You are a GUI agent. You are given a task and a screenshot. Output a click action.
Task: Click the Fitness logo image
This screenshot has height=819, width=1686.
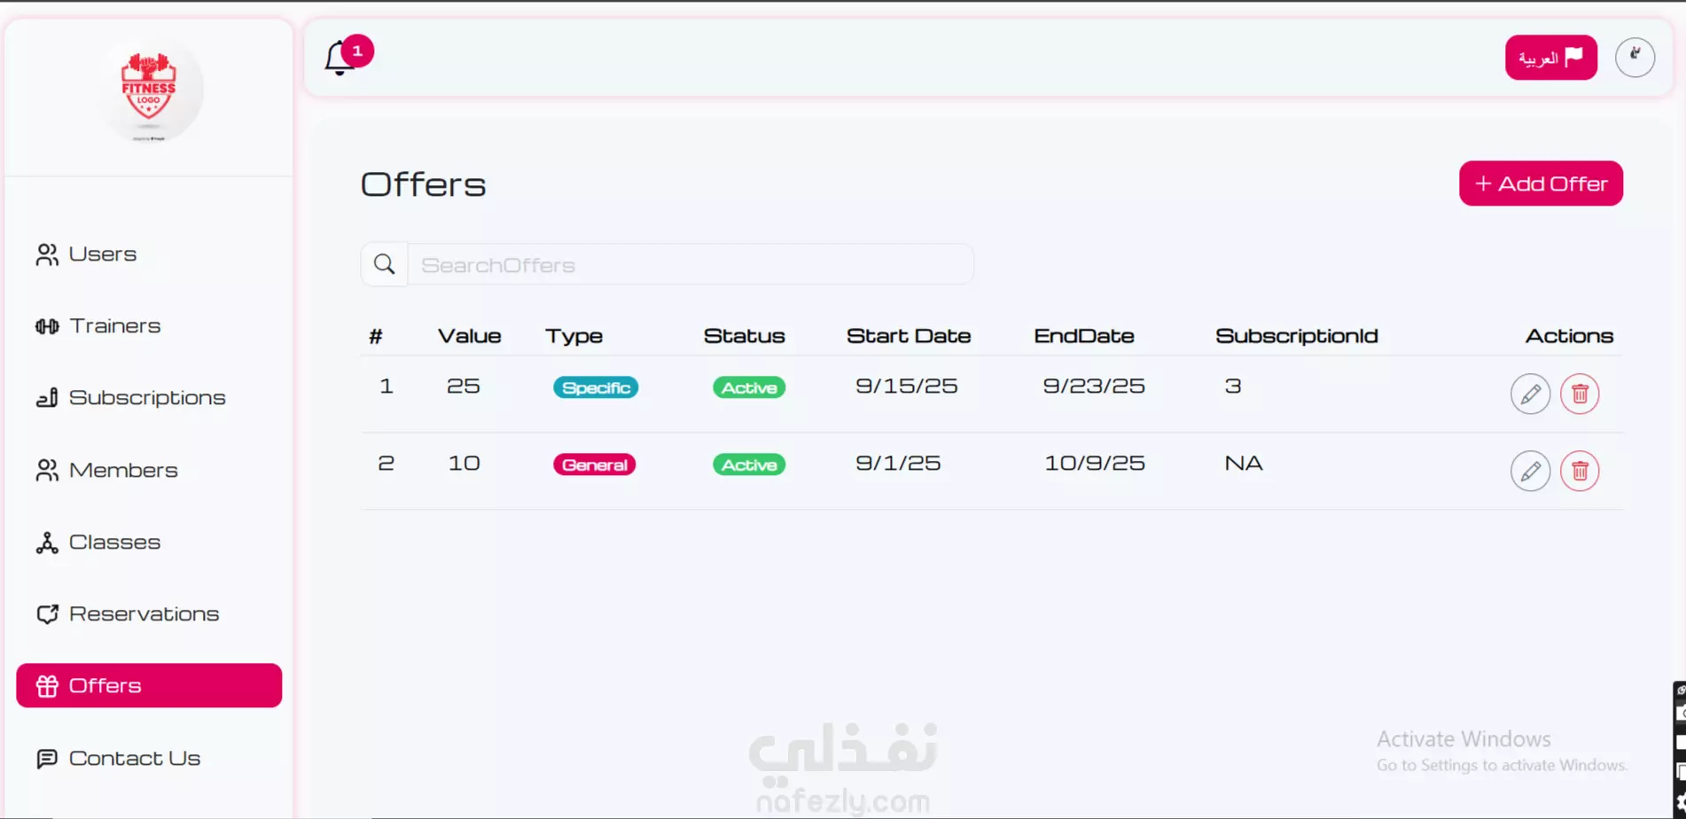tap(149, 90)
